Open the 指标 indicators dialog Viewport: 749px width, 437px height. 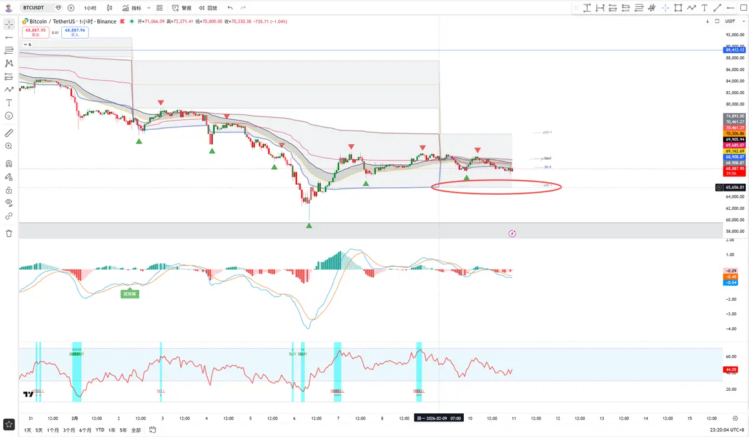[132, 8]
